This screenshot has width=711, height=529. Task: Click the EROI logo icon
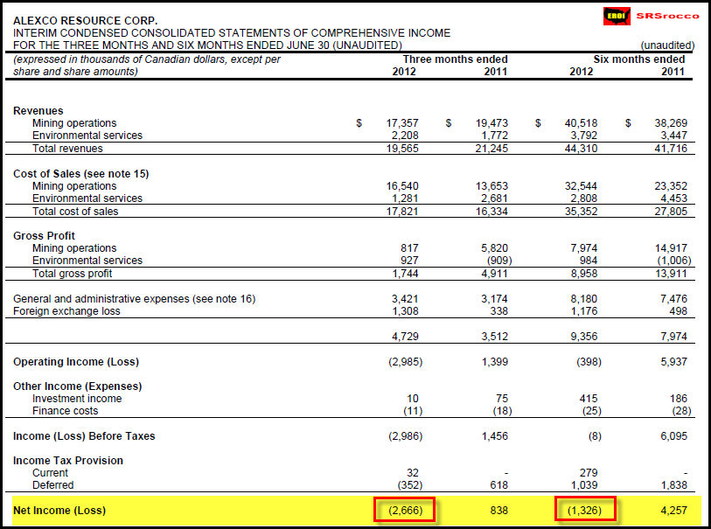click(x=617, y=17)
